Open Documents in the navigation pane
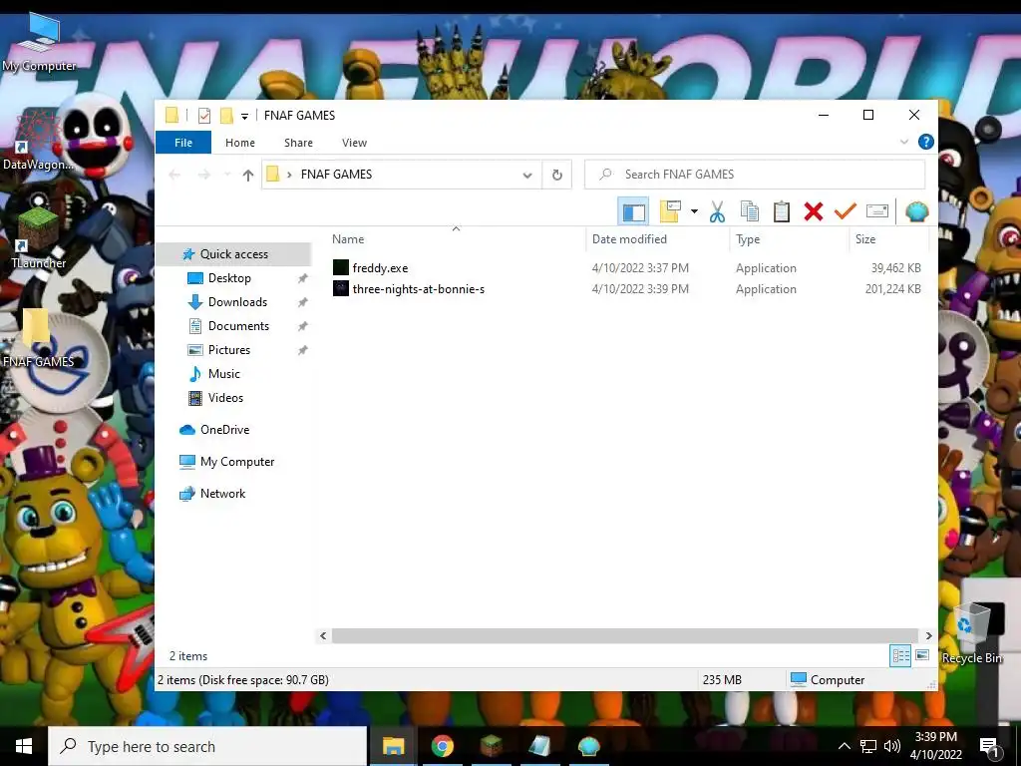The height and width of the screenshot is (766, 1021). coord(238,326)
